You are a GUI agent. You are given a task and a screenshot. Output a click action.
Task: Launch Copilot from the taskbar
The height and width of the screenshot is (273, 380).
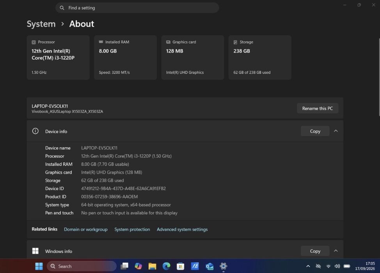pyautogui.click(x=139, y=266)
